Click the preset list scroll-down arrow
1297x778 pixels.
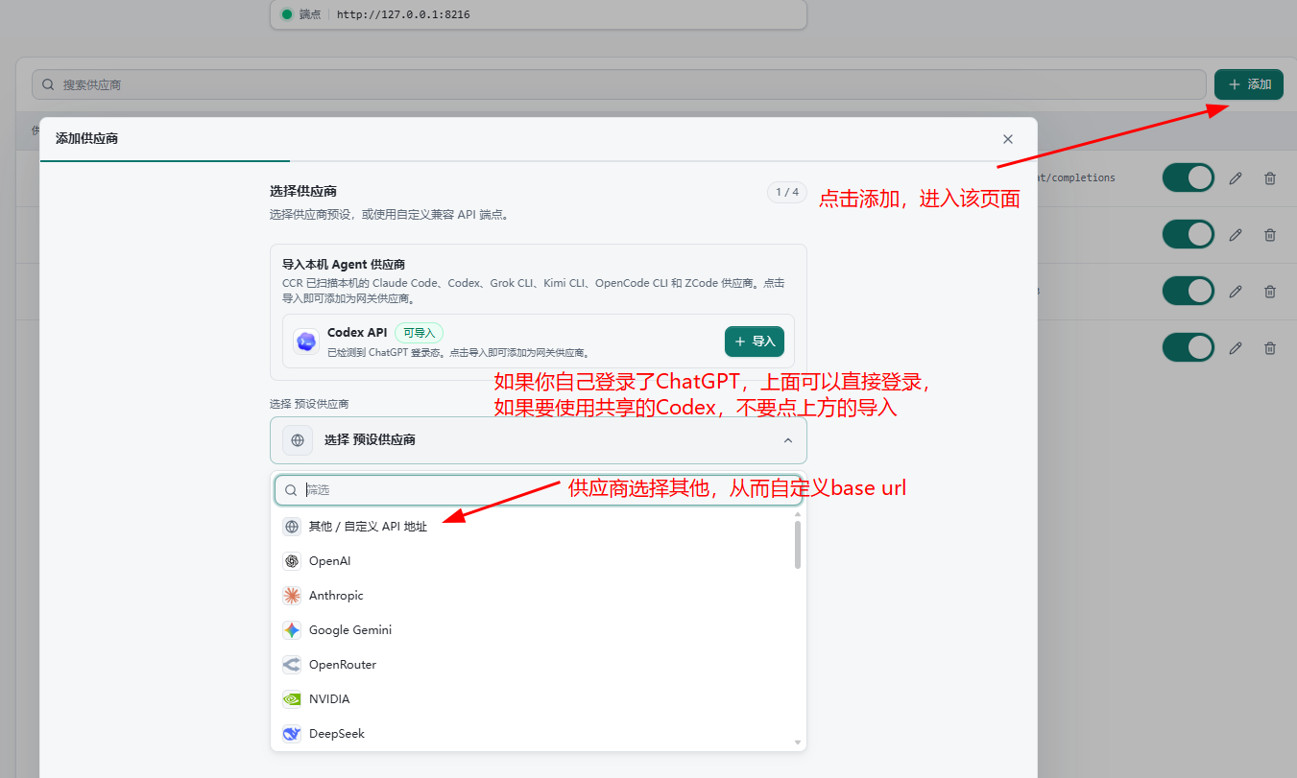797,743
